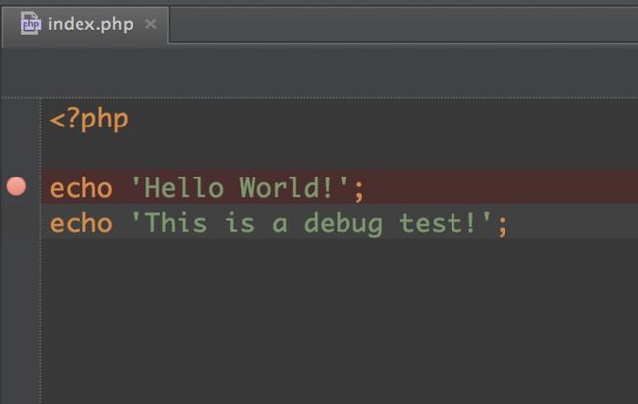Click the word World in first string
Viewport: 638px width, 404px height.
tap(280, 188)
